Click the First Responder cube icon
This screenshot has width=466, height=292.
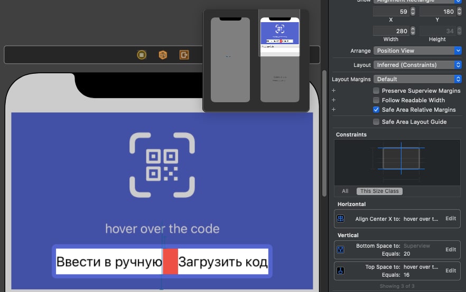[x=163, y=55]
